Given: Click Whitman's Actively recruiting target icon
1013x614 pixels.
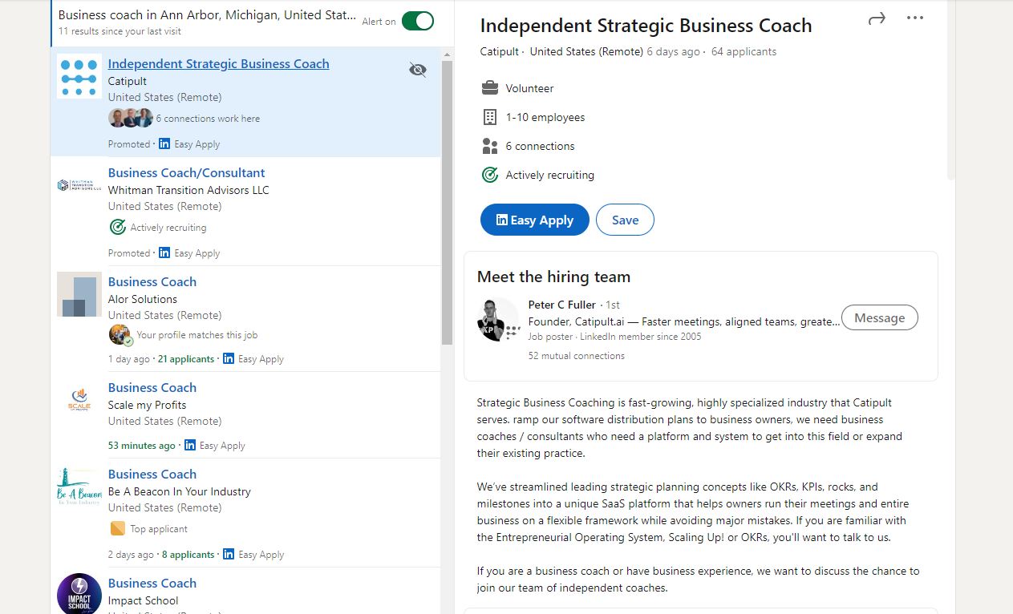Looking at the screenshot, I should click(118, 227).
